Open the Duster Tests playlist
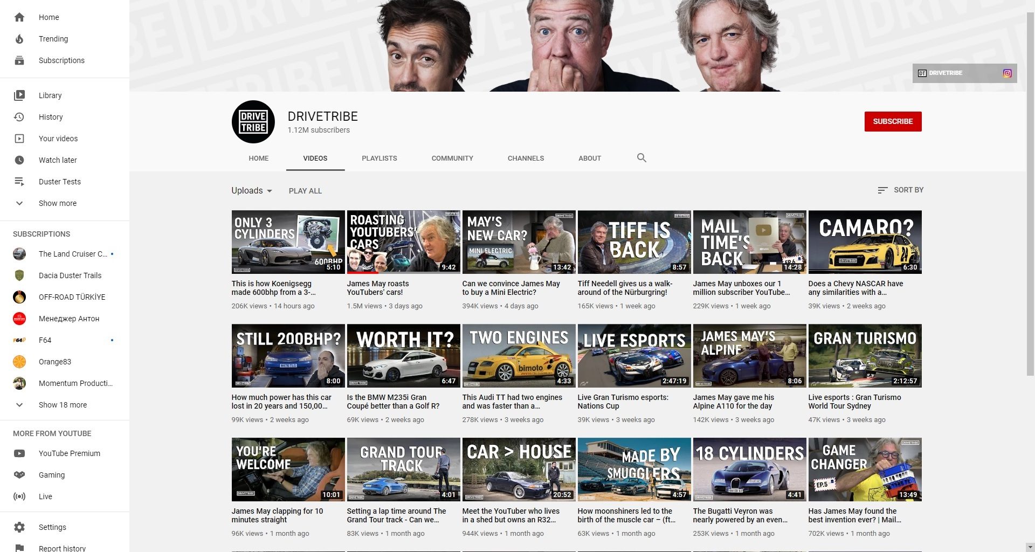 pos(60,182)
